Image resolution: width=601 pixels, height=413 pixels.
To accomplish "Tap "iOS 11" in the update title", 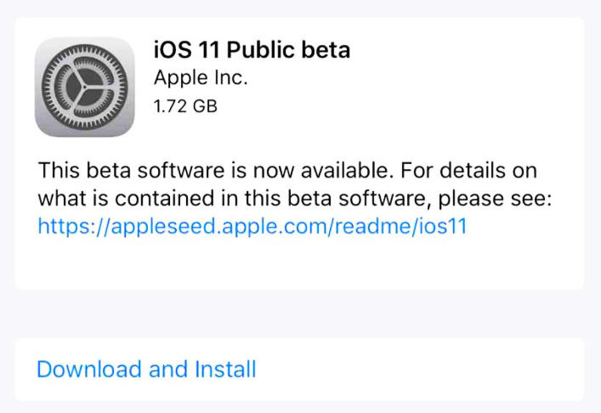I will (x=188, y=49).
